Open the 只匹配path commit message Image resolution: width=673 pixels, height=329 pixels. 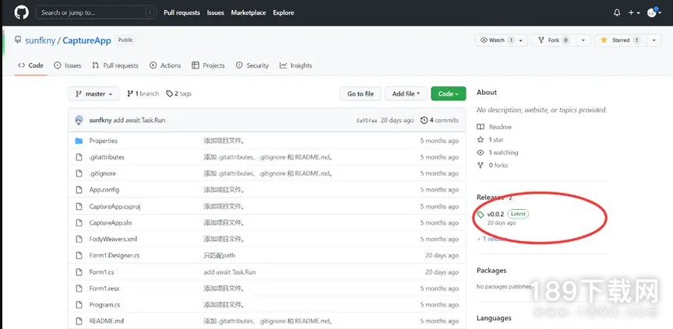click(x=220, y=255)
